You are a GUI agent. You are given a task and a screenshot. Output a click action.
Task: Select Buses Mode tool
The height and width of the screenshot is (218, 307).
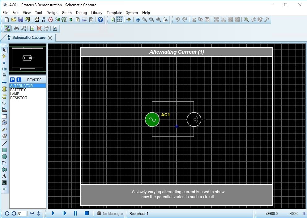(4, 82)
